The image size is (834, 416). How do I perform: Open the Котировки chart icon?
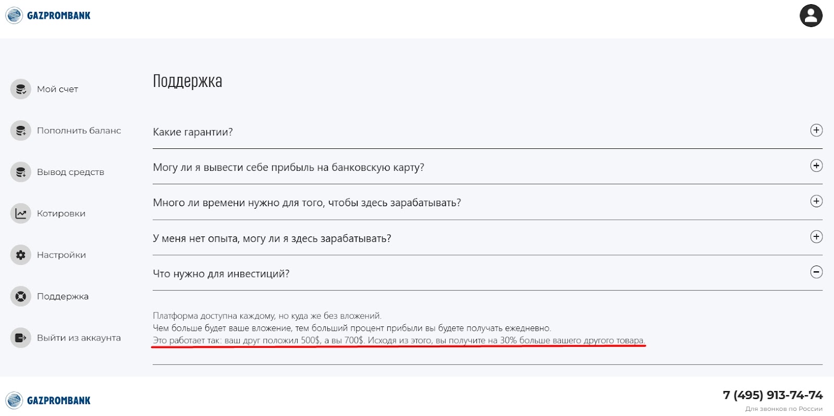click(21, 213)
